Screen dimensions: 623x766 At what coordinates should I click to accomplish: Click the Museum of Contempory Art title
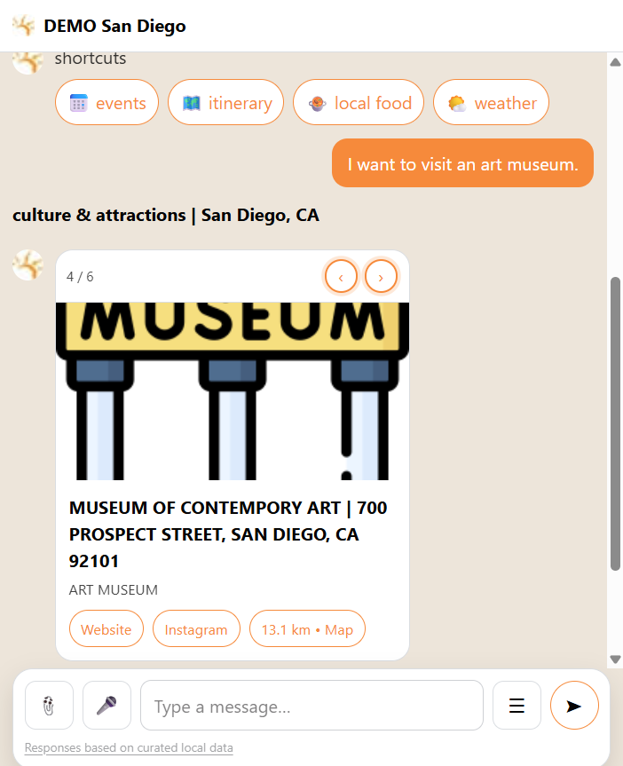(228, 534)
